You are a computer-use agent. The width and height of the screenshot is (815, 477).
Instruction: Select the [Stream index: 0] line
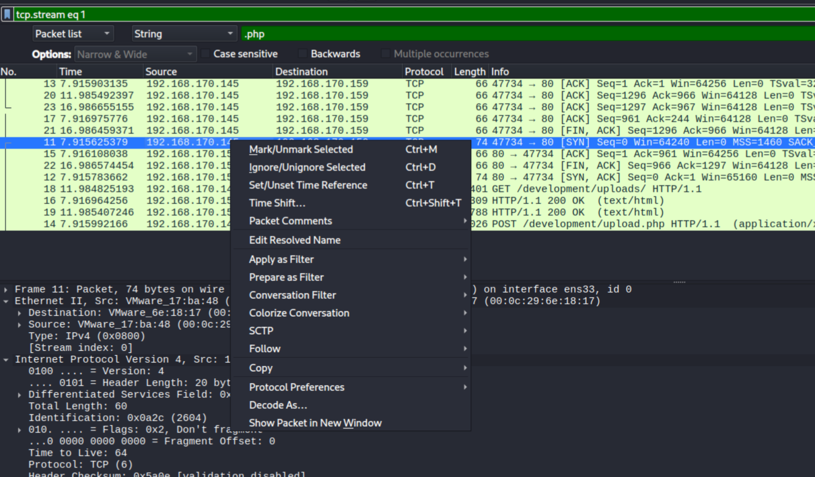pyautogui.click(x=80, y=348)
